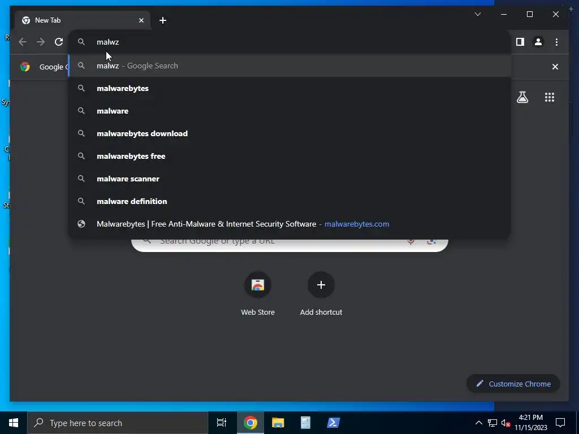Viewport: 579px width, 434px height.
Task: Click the network status tray icon
Action: (x=492, y=423)
